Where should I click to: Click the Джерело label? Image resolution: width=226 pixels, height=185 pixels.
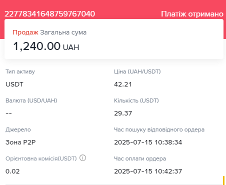[18, 129]
